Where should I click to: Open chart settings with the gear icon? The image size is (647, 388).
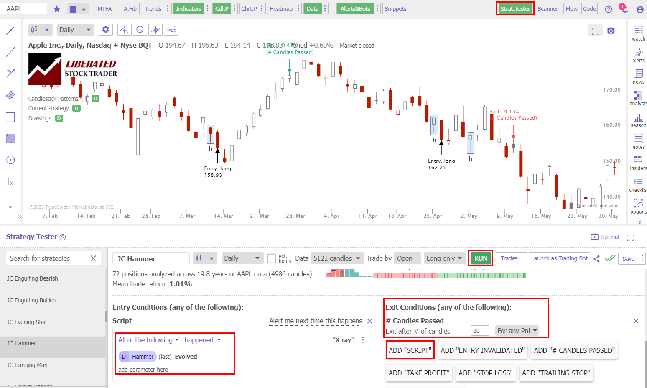[x=105, y=29]
